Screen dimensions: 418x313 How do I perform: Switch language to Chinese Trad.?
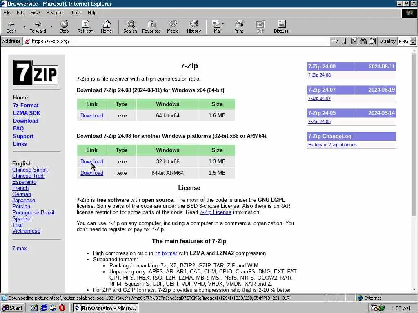click(x=28, y=176)
